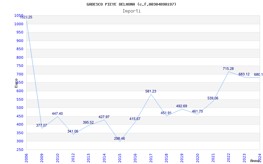Click the 451.91 data label
Viewport: 263px width, 164px height.
pyautogui.click(x=166, y=113)
